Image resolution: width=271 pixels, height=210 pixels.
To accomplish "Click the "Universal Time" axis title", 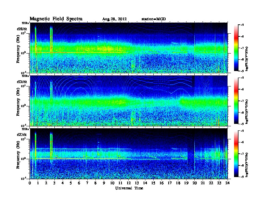I will pyautogui.click(x=129, y=188).
